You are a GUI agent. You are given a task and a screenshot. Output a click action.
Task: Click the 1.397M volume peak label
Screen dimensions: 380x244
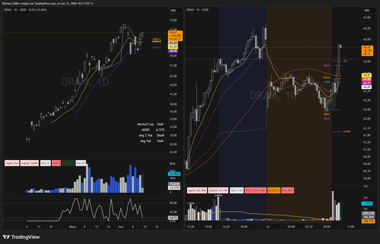pyautogui.click(x=191, y=203)
